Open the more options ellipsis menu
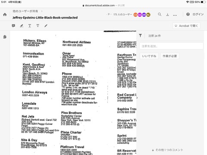Image resolution: width=207 pixels, height=155 pixels. click(x=175, y=15)
